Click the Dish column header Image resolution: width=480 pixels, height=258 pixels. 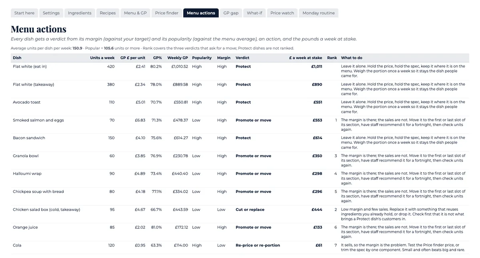click(17, 58)
